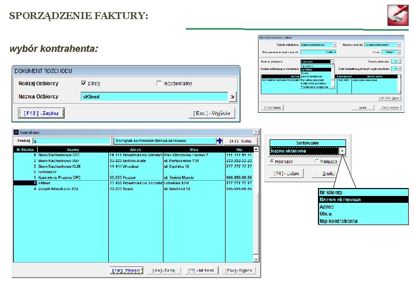Select row 'Biuro Rachunkowe DEF'
Viewport: 414px width, 286px height.
[x=133, y=160]
